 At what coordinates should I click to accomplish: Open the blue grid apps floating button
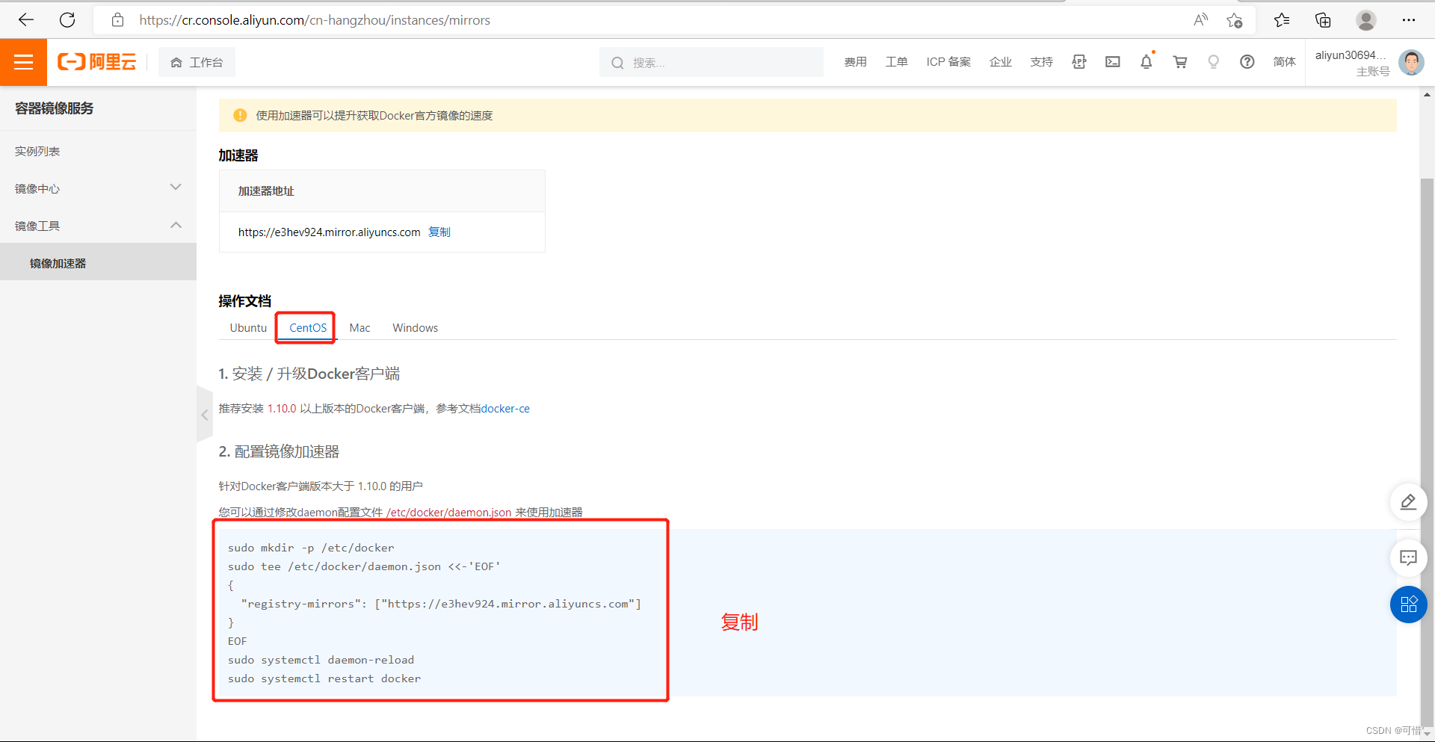pyautogui.click(x=1409, y=605)
